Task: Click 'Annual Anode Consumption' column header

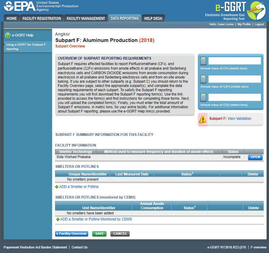Action: tap(152, 206)
